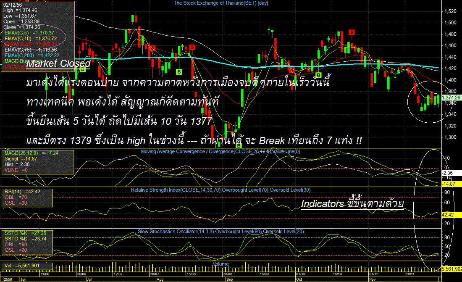
Task: Click the green B buy marker near 26/06
Action: 83,69
